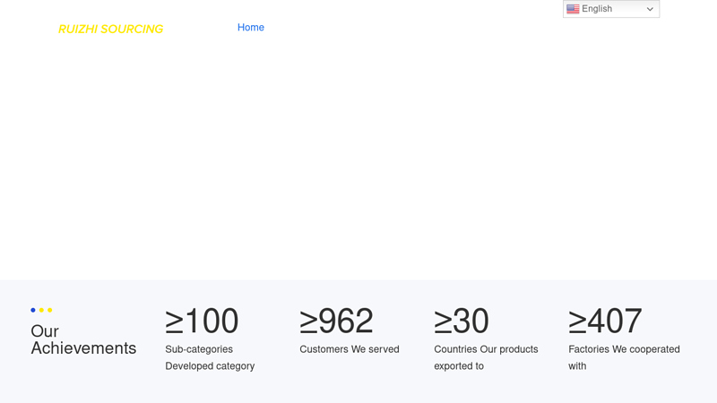
Task: Expand the language dropdown chevron
Action: 650,9
